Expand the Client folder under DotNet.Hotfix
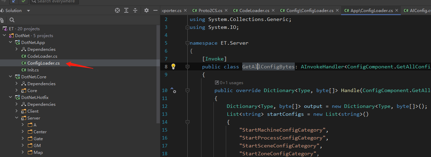This screenshot has width=431, height=157. (17, 111)
